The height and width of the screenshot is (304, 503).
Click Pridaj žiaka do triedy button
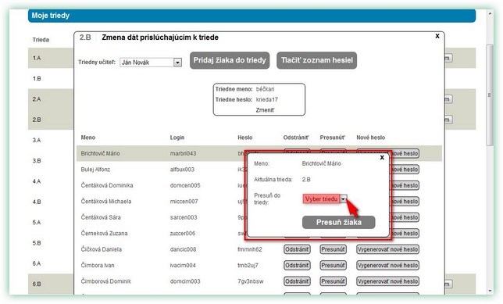tap(230, 60)
